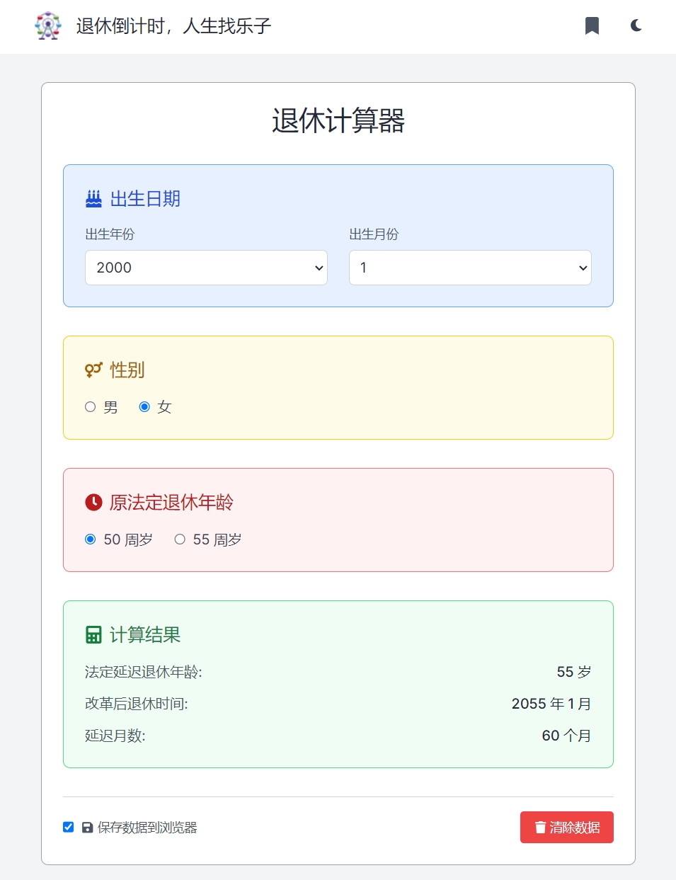Click the 女 radio button already selected

tap(144, 406)
